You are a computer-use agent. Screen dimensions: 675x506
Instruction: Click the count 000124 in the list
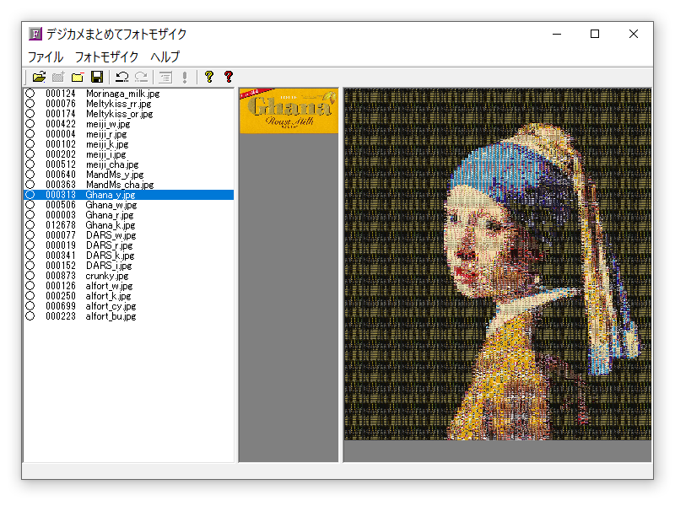[x=61, y=94]
